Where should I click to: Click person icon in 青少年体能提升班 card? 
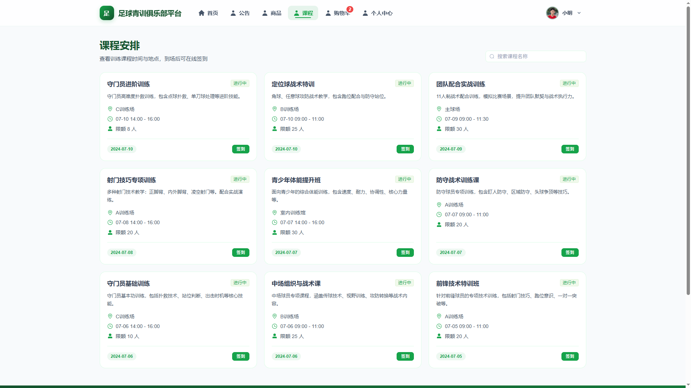tap(275, 232)
